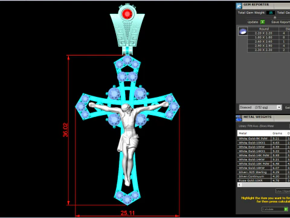The height and width of the screenshot is (218, 290).
Task: Select the White Gold:10KX1 row
Action: (264, 143)
